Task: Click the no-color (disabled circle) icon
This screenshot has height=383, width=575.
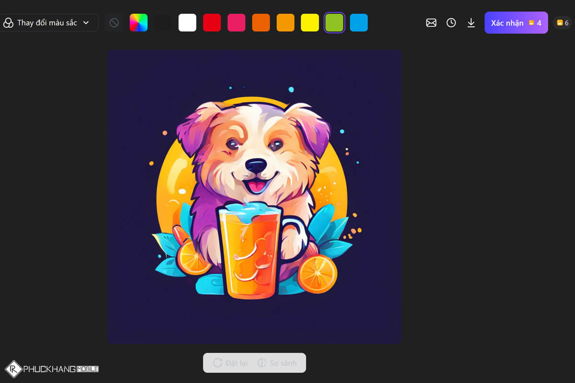Action: pyautogui.click(x=114, y=23)
